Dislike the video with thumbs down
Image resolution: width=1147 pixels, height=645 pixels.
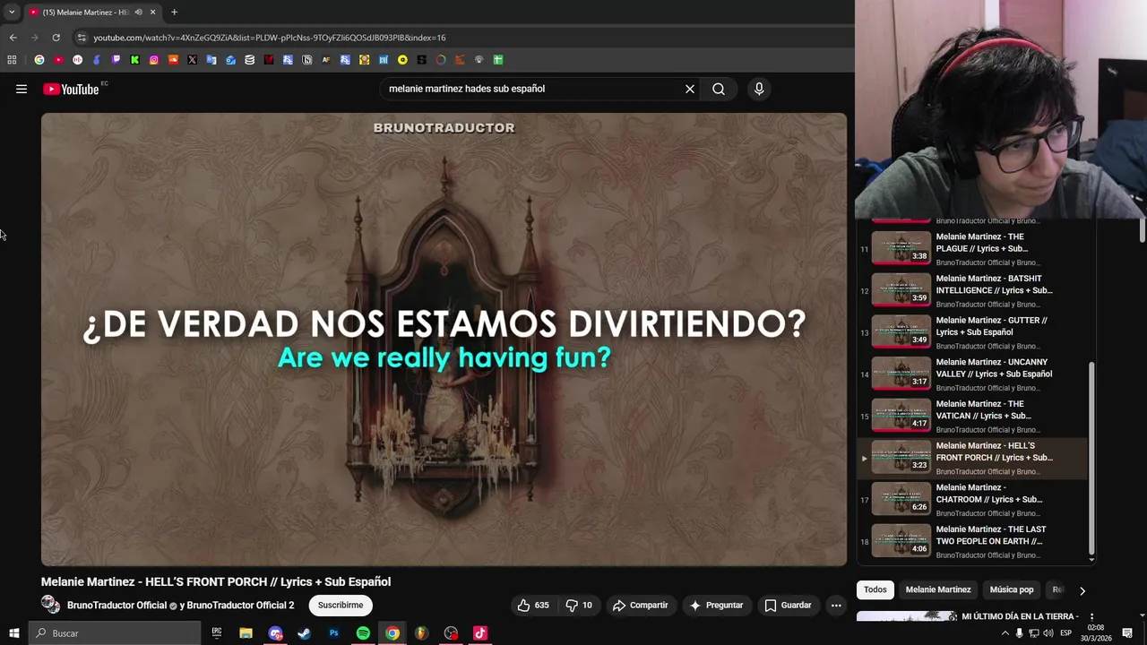click(579, 606)
